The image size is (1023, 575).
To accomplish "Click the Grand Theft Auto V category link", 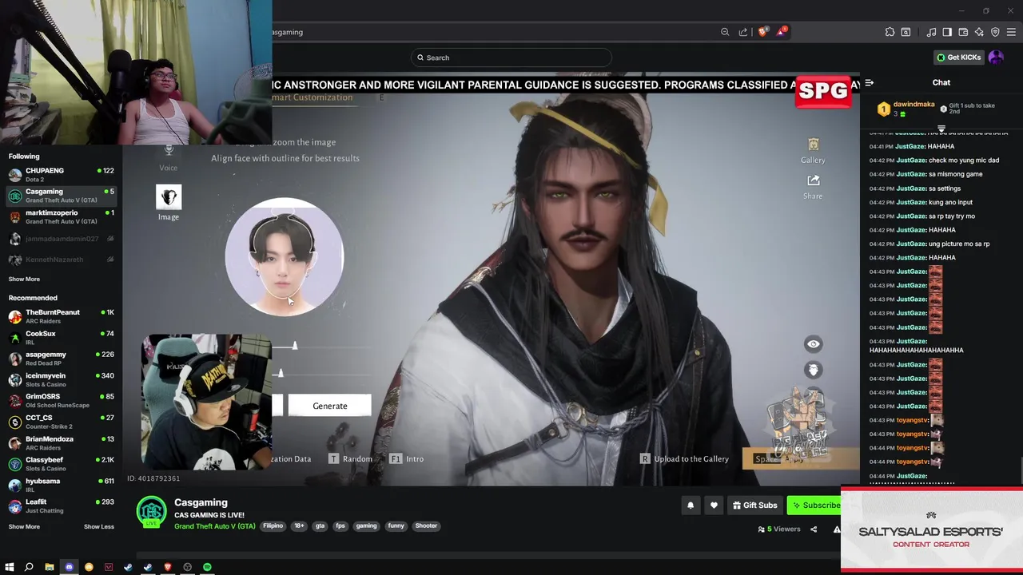I will pos(215,526).
